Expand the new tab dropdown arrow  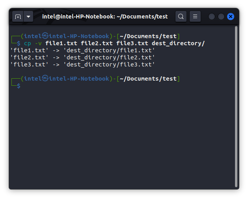[x=28, y=17]
